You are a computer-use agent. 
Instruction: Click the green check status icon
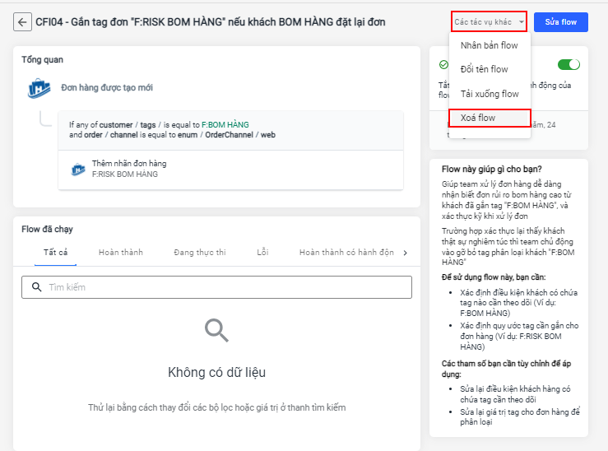pos(443,64)
